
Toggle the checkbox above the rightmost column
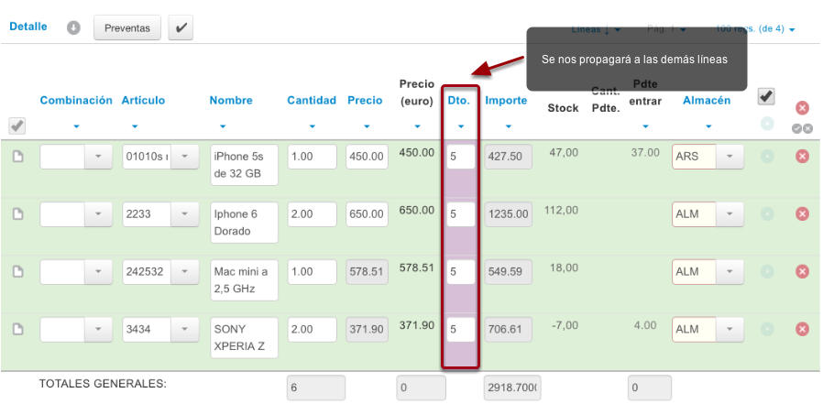click(x=766, y=96)
